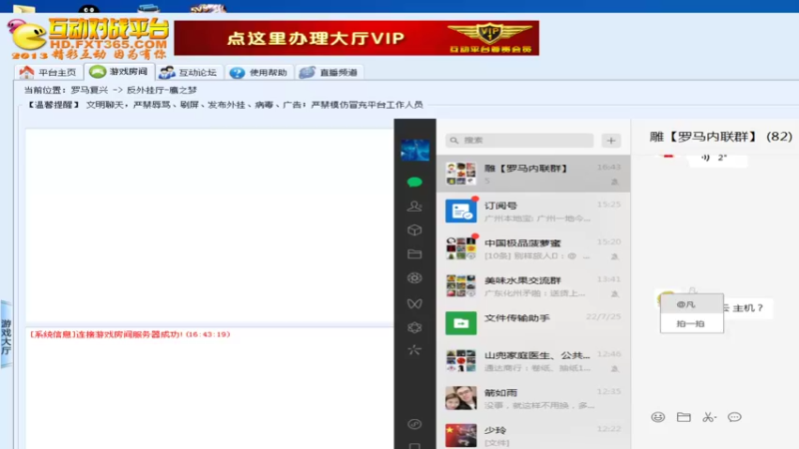This screenshot has height=449, width=799.
Task: Focus the WeChat 搜索 search field
Action: pos(519,140)
